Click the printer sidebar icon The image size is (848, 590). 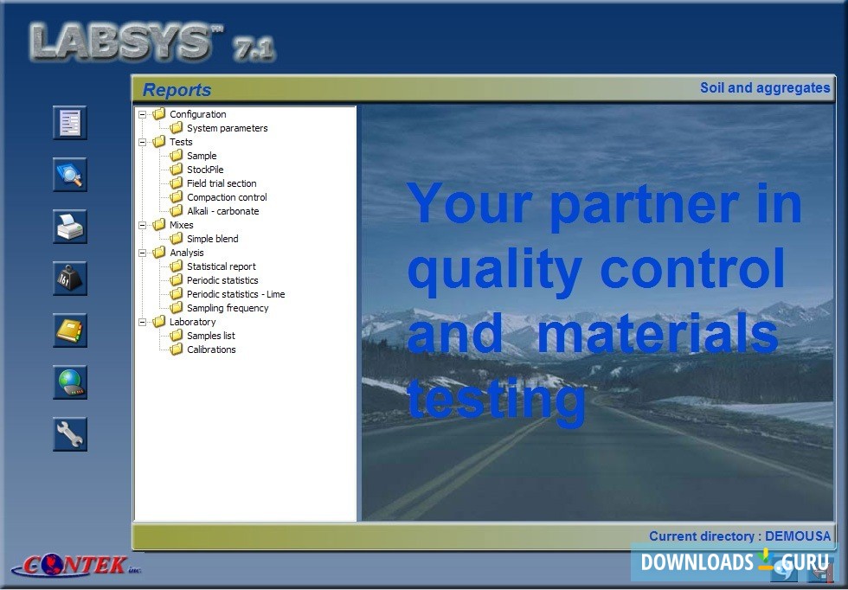[70, 227]
